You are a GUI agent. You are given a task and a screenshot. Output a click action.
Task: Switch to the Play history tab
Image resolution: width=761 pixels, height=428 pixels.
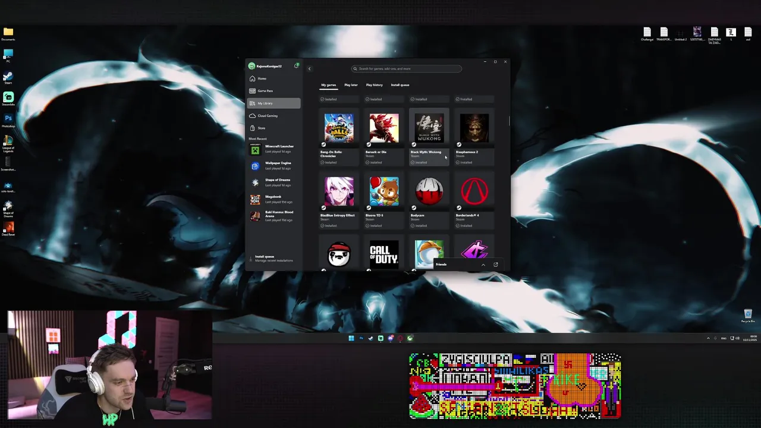pos(375,85)
